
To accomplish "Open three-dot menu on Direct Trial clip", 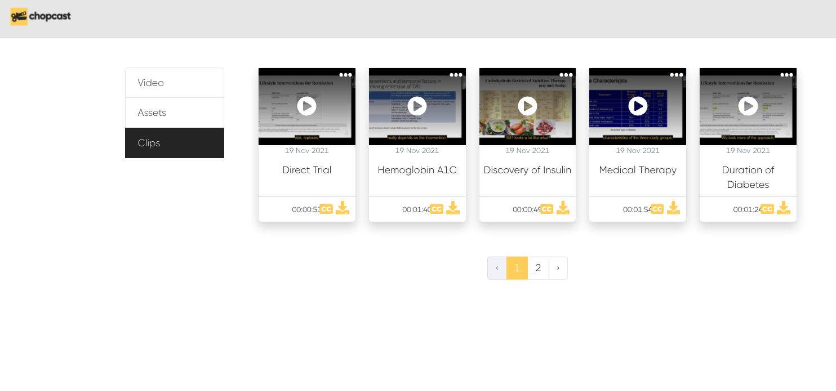I will (345, 75).
